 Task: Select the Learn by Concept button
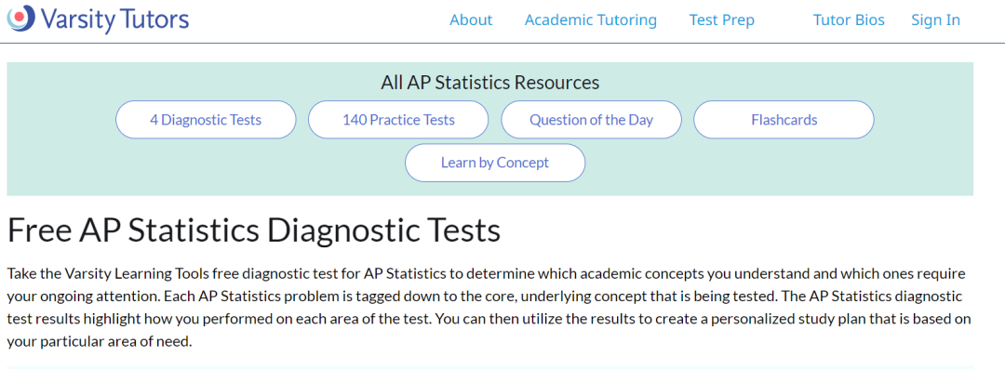tap(495, 163)
